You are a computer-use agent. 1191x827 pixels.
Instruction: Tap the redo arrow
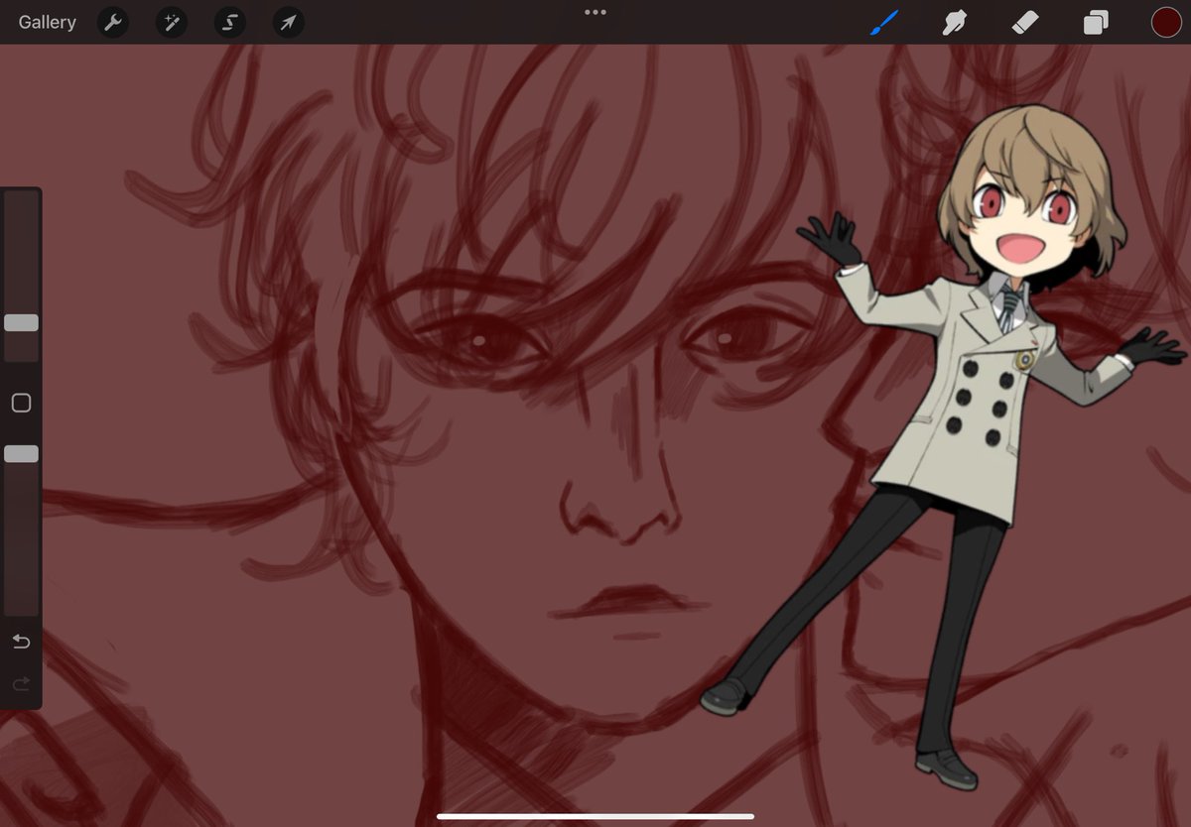pyautogui.click(x=21, y=684)
